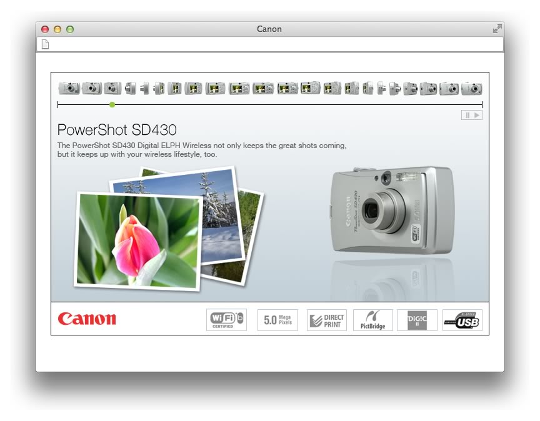
Task: Select the first camera thumbnail in the strip
Action: coord(69,88)
